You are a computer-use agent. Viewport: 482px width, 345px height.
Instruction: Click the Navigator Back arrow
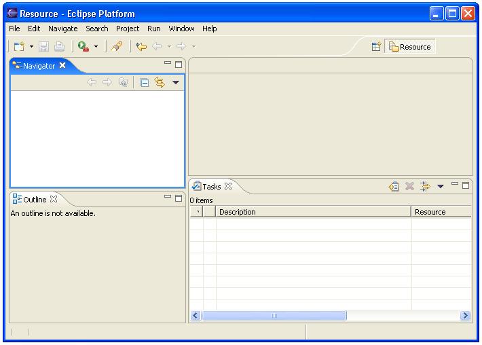92,82
